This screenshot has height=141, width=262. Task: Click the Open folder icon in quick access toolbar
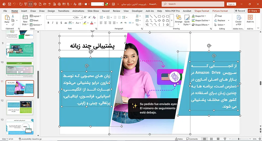coord(45,4)
